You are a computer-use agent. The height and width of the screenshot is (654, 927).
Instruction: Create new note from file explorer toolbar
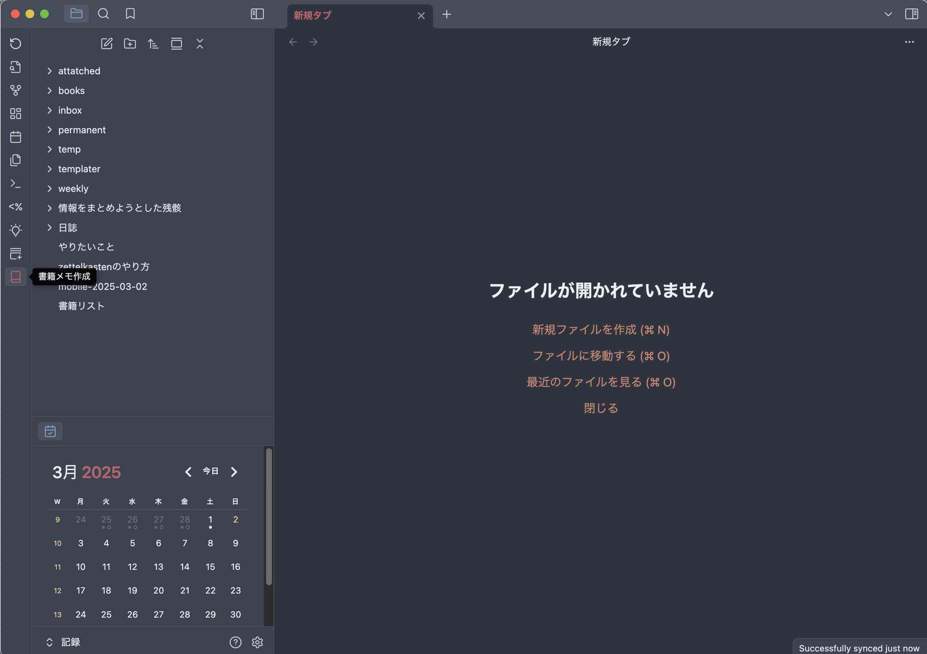point(107,44)
